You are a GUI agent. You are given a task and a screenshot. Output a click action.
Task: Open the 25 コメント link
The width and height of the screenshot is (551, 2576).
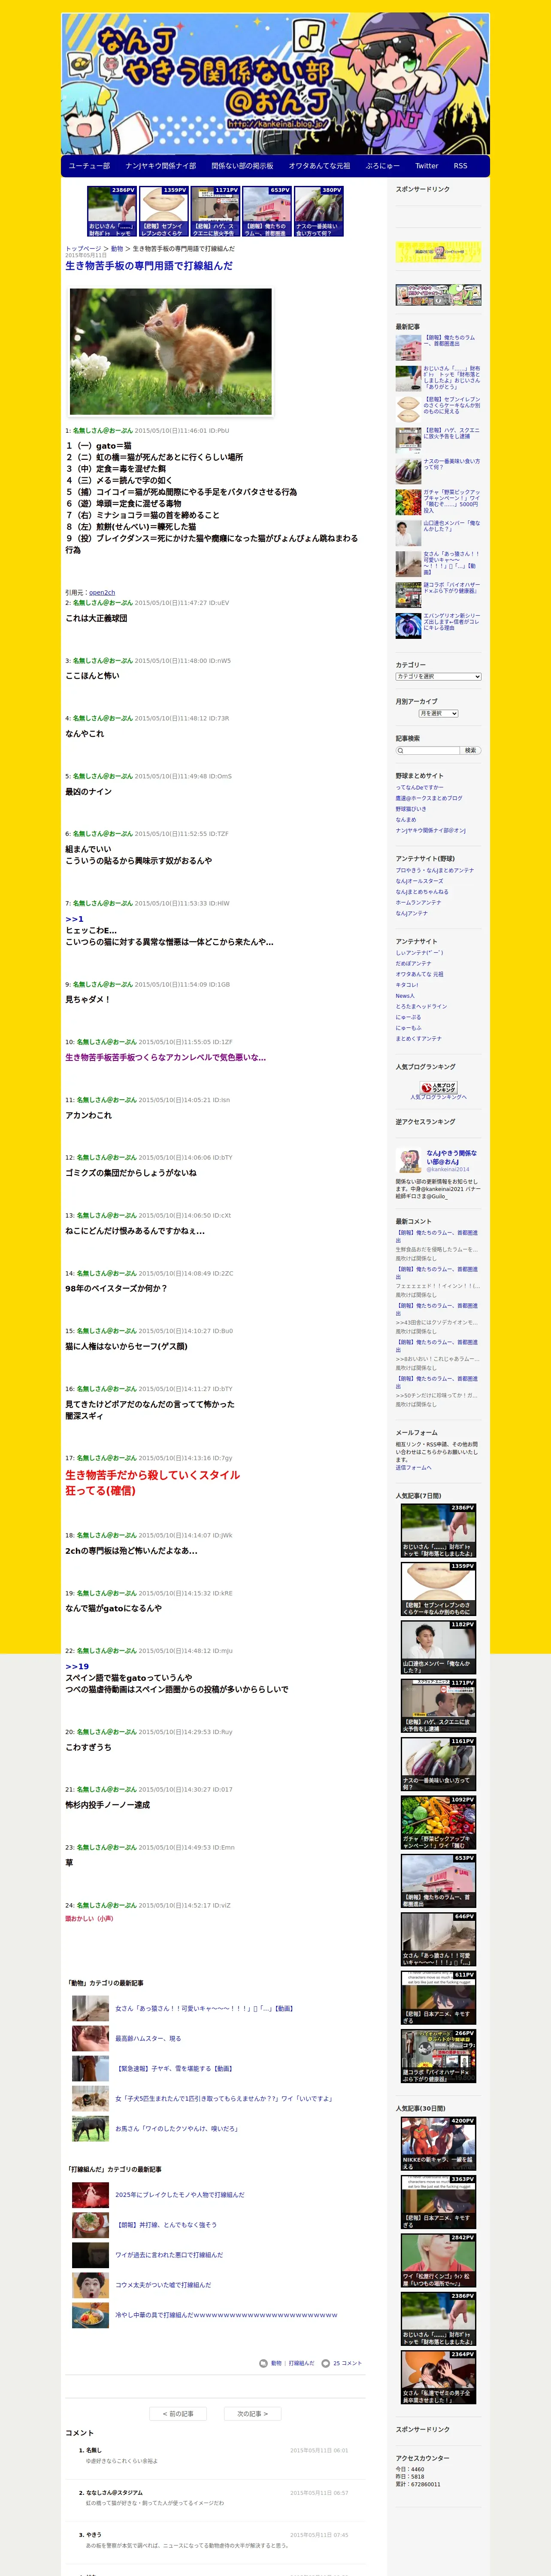point(347,2363)
